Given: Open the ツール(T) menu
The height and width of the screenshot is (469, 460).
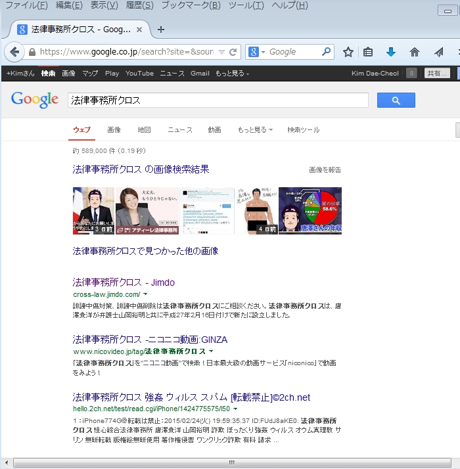Looking at the screenshot, I should click(246, 5).
